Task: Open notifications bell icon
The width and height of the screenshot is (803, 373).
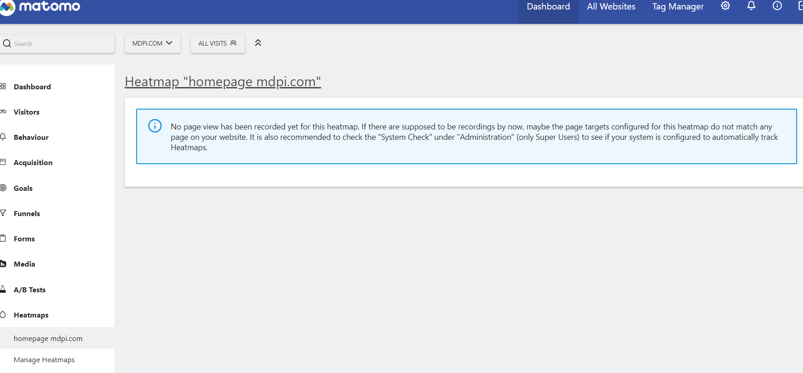Action: [x=751, y=6]
